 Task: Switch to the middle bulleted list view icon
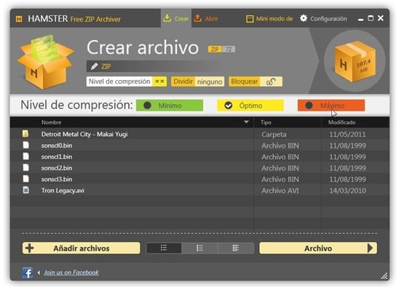point(199,248)
